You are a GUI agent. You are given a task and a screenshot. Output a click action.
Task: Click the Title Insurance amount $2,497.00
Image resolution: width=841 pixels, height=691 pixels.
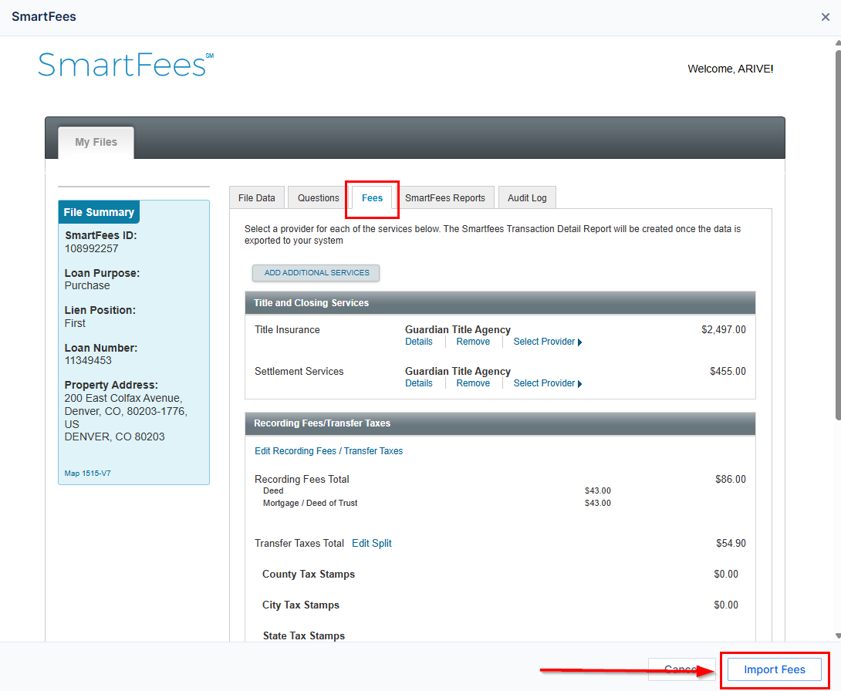[x=724, y=329]
